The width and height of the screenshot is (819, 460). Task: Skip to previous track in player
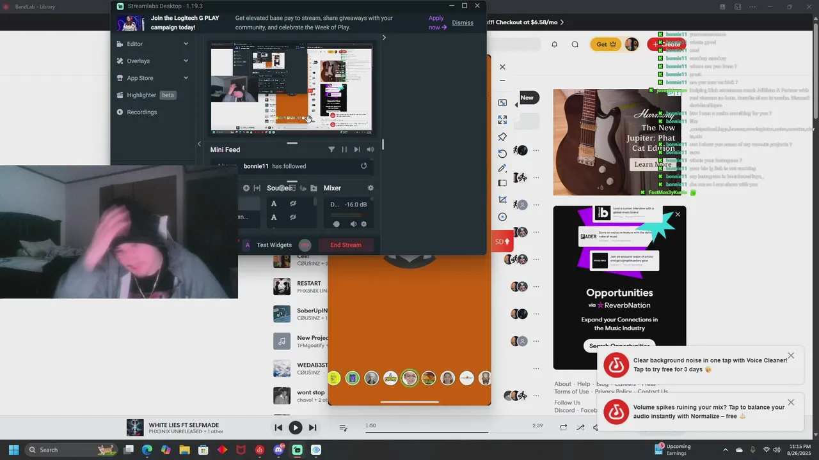(278, 428)
